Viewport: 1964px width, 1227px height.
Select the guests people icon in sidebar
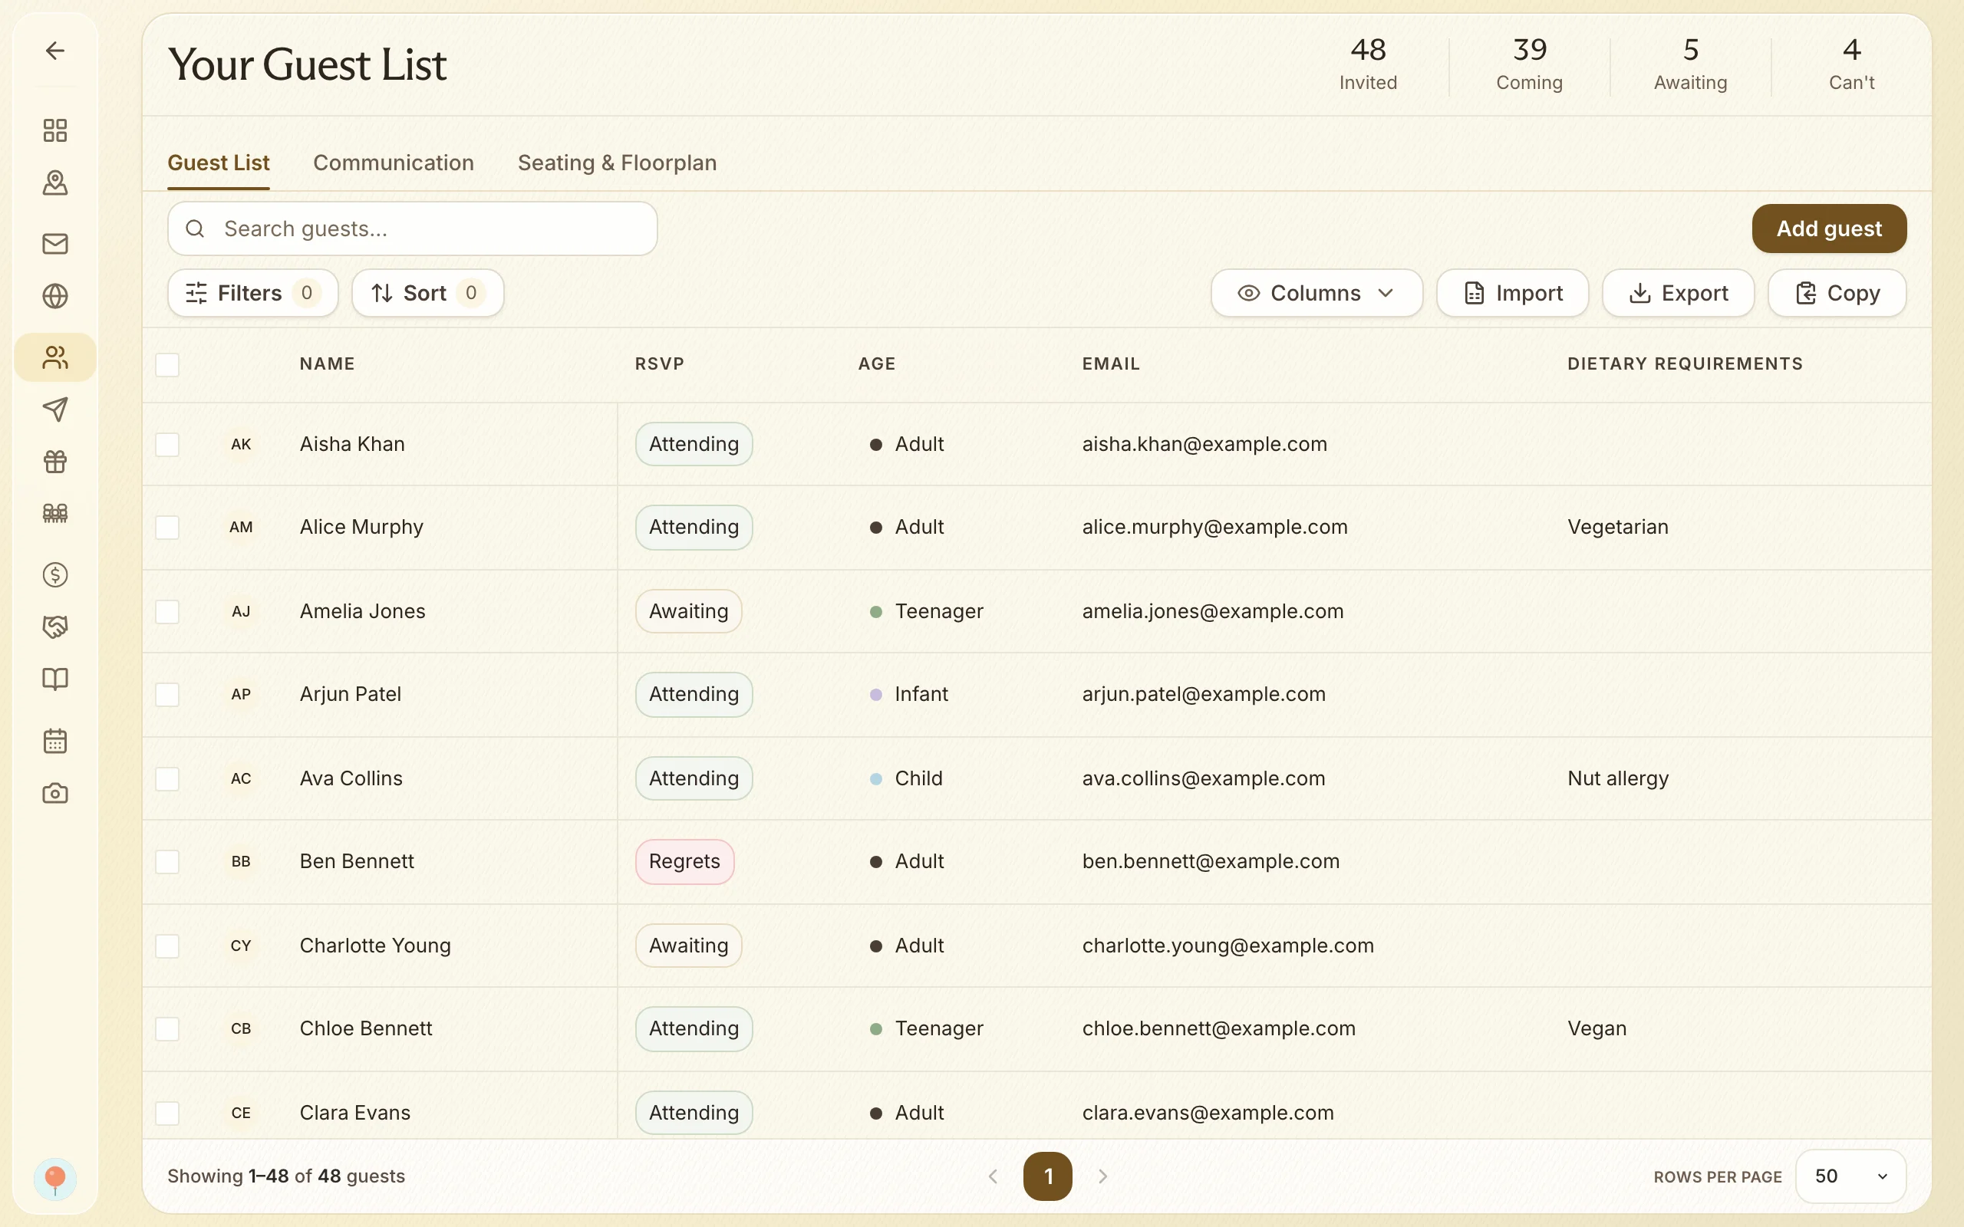click(54, 357)
